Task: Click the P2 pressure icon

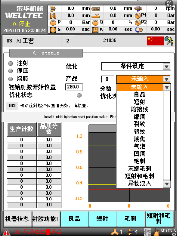Action: pos(137,23)
